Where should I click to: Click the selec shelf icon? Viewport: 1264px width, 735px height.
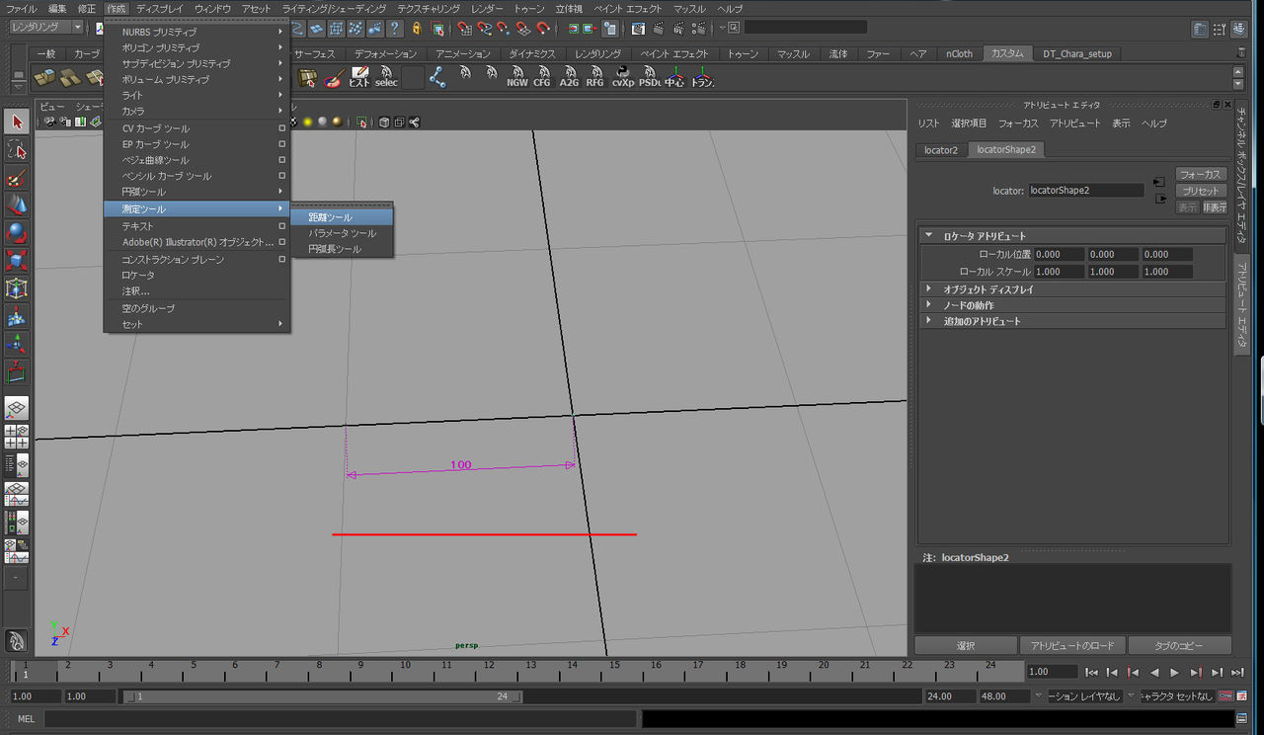[386, 77]
